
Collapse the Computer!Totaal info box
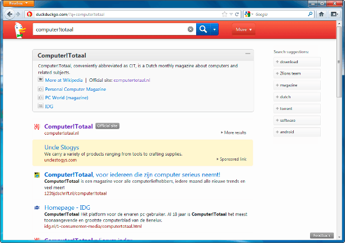[x=247, y=54]
